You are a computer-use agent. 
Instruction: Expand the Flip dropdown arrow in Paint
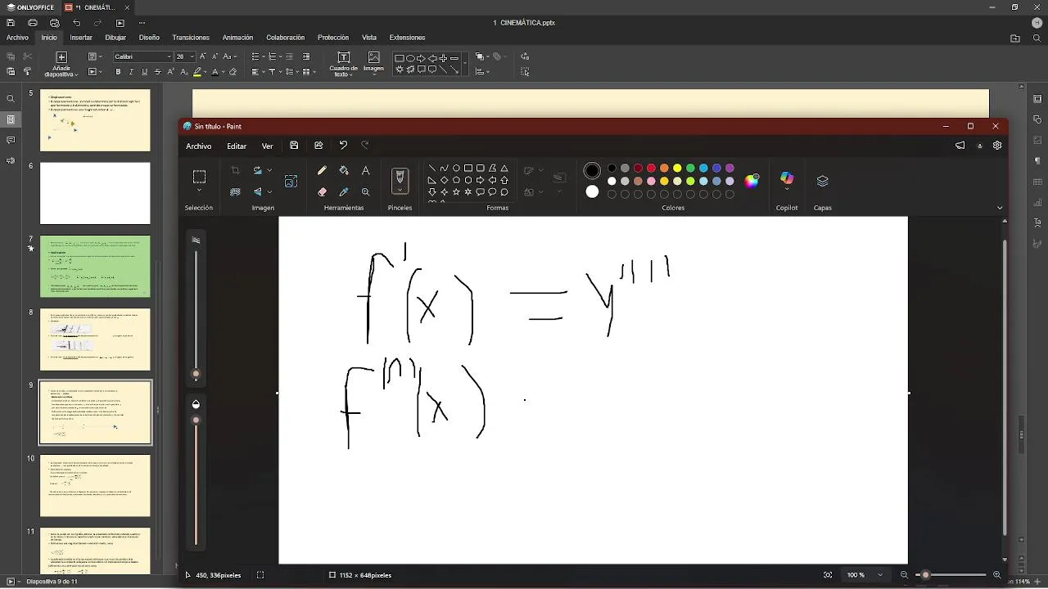click(x=269, y=192)
